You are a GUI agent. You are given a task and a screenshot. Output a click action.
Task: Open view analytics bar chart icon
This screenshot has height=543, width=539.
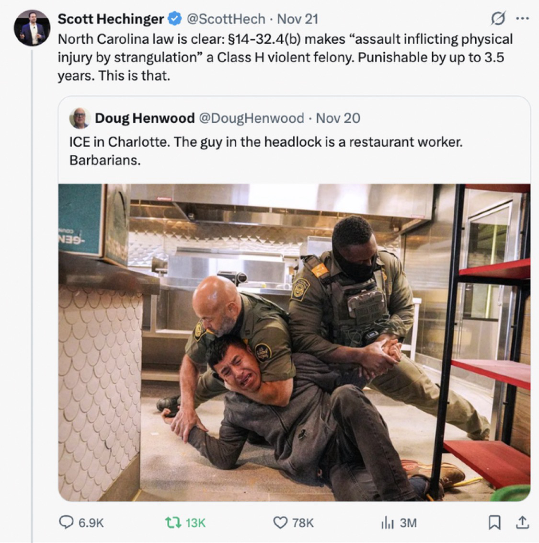[387, 522]
